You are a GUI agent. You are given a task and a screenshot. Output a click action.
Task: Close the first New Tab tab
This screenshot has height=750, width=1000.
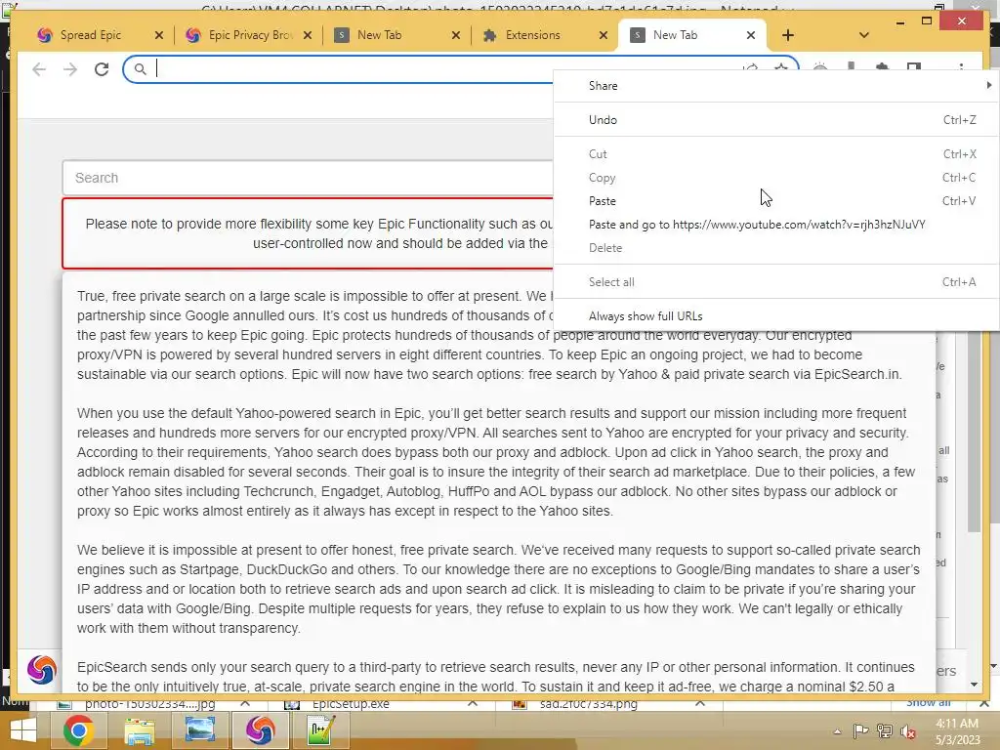pyautogui.click(x=455, y=35)
